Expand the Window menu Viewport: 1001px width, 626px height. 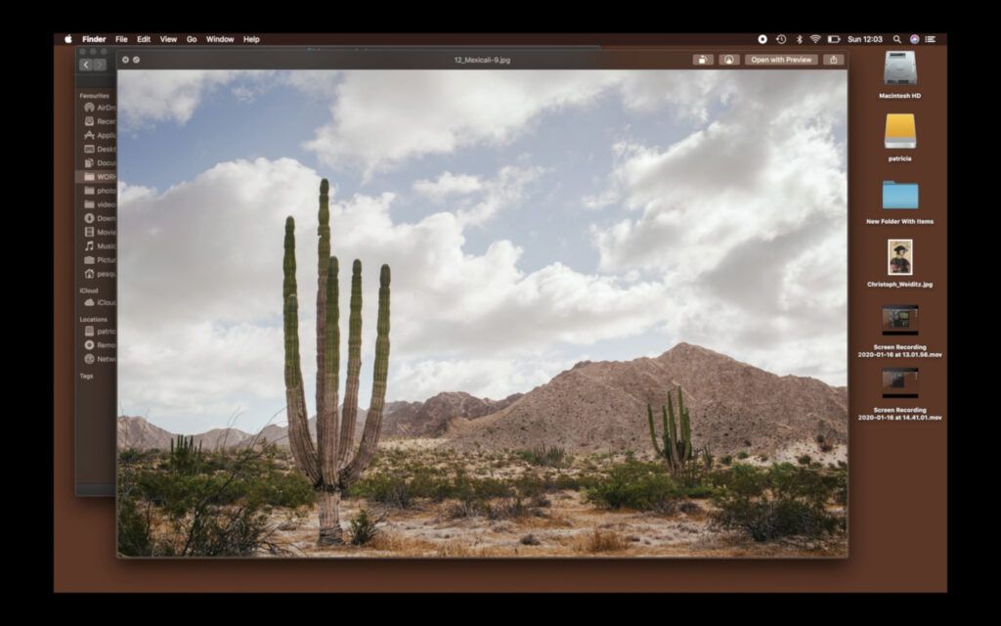pyautogui.click(x=220, y=39)
